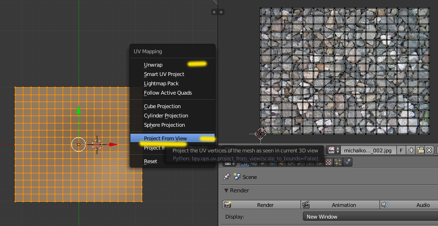Toggle the pin icon beside Scene
The height and width of the screenshot is (226, 438).
(x=227, y=177)
